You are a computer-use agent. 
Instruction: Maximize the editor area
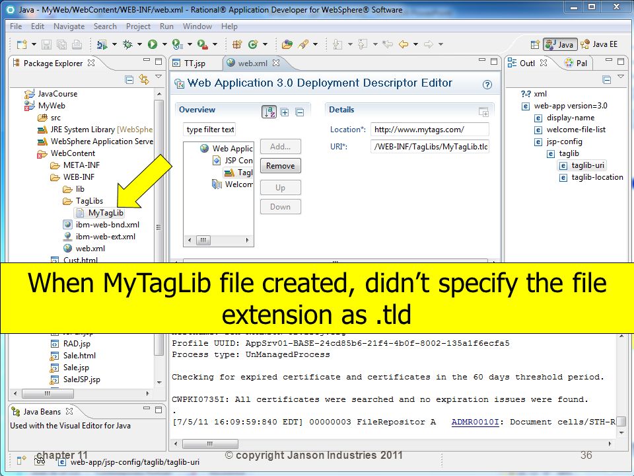pos(494,61)
